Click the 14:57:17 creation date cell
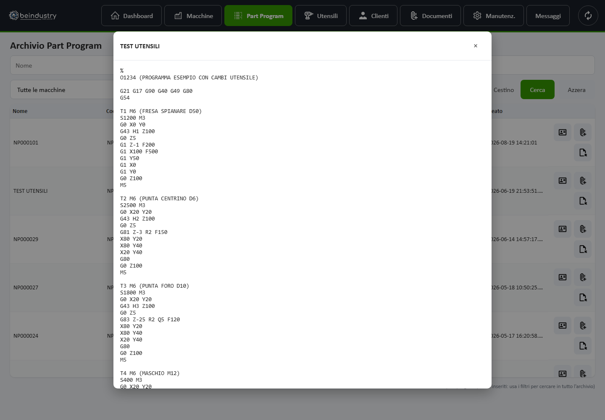 click(517, 239)
